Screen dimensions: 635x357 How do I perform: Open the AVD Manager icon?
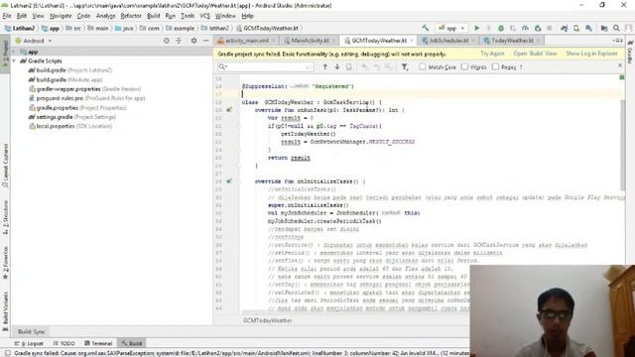[x=576, y=28]
